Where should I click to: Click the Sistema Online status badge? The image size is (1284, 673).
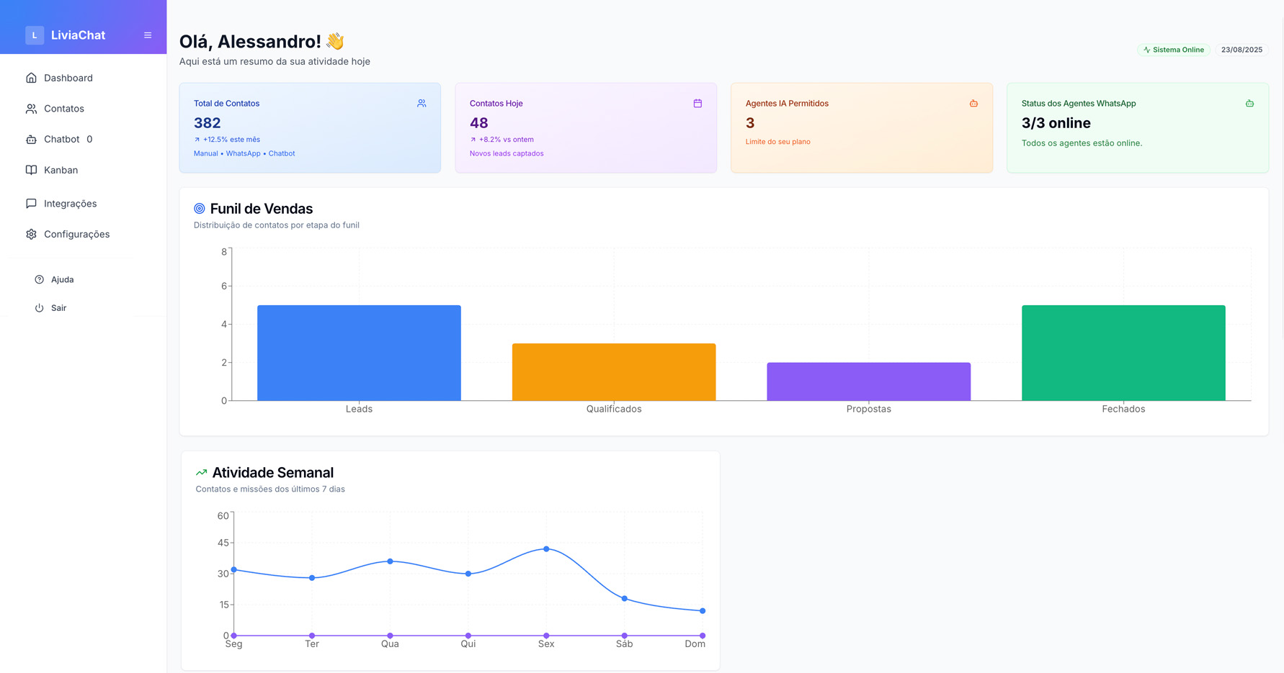click(1173, 50)
